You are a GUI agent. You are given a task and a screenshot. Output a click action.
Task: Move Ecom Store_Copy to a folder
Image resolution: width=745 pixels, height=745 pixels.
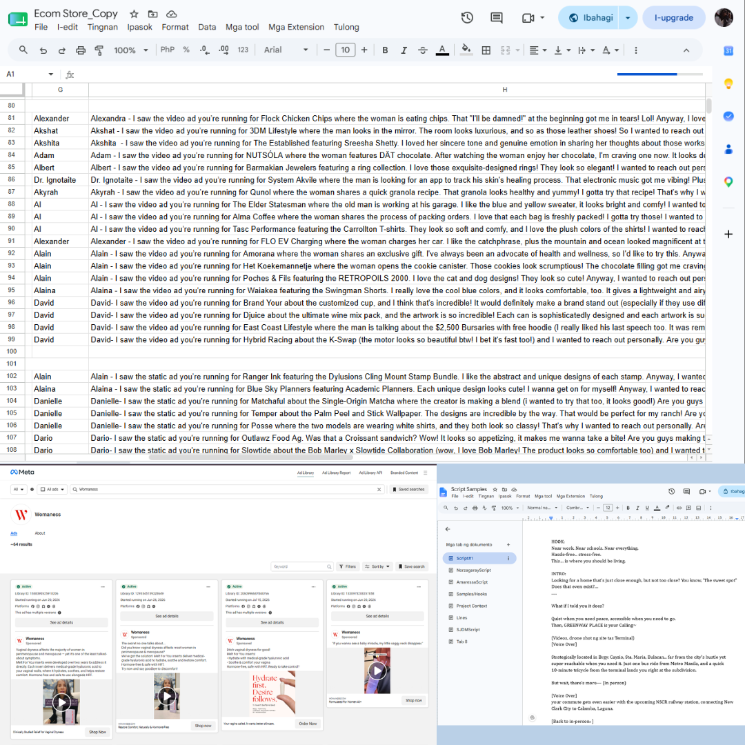152,14
